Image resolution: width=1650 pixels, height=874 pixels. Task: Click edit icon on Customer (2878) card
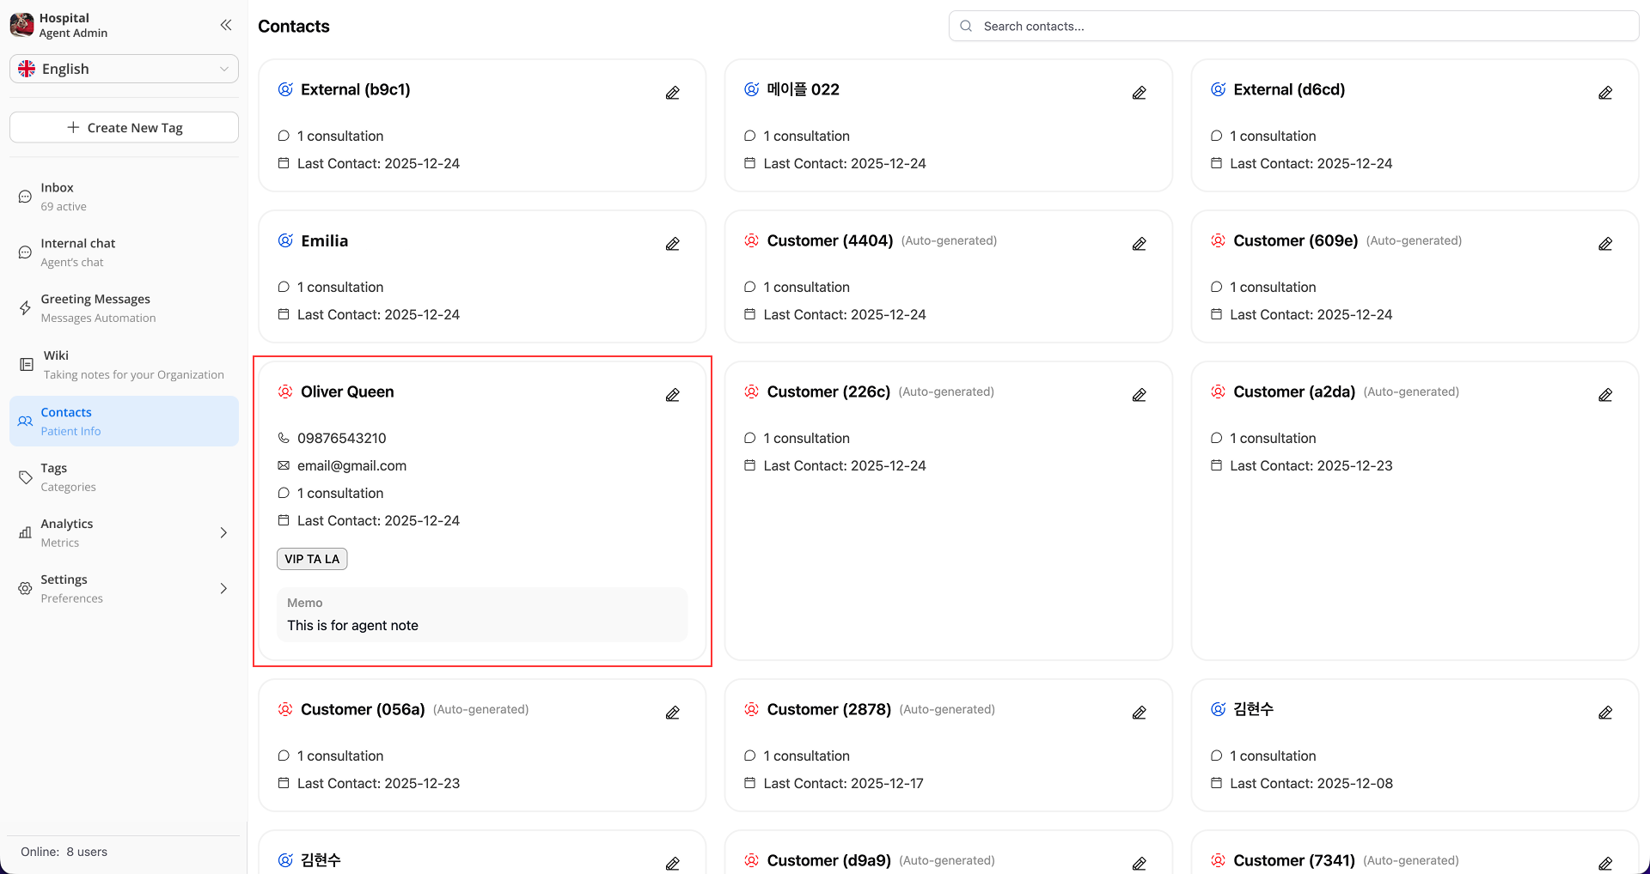(1139, 713)
